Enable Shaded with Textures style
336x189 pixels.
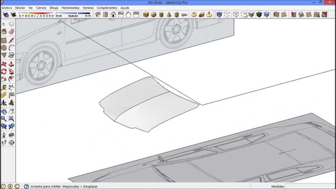coord(259,15)
